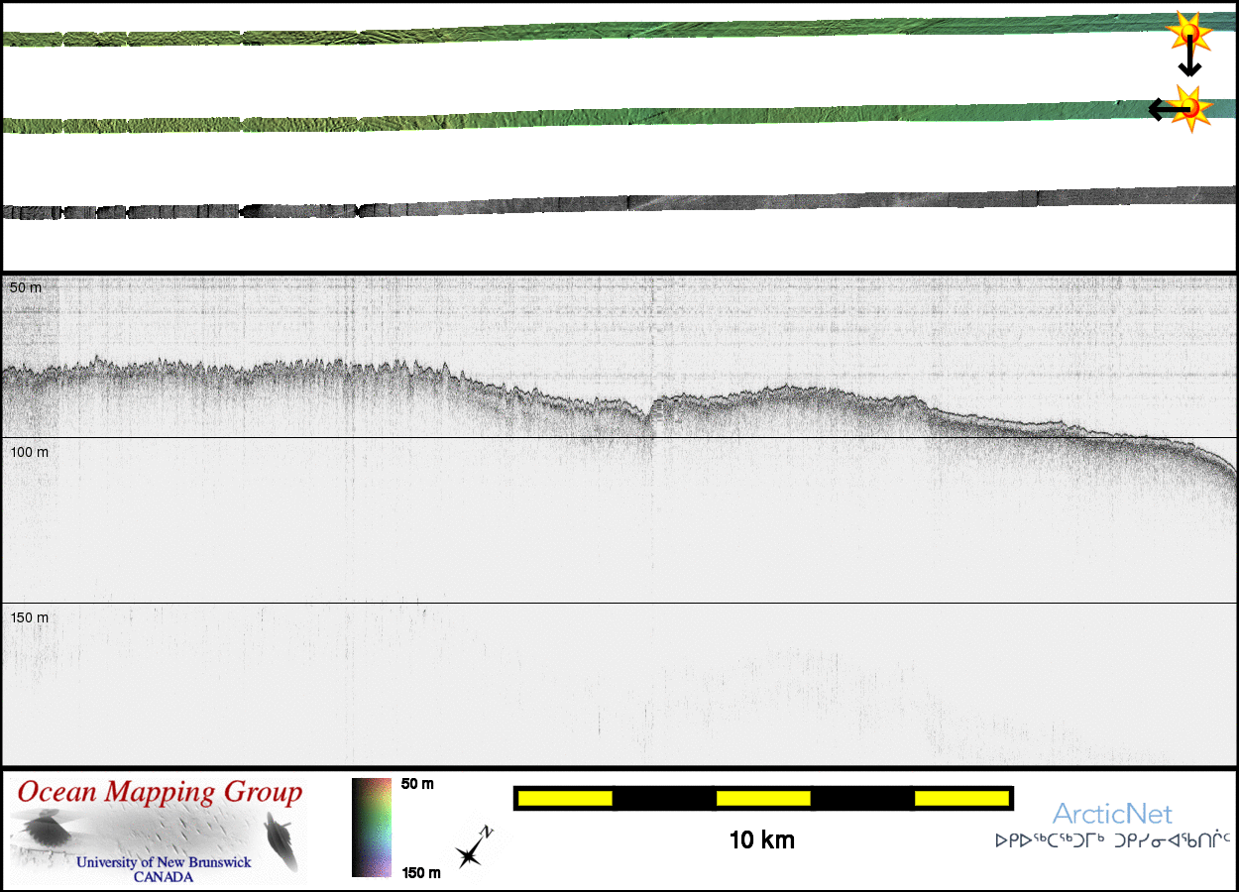The width and height of the screenshot is (1239, 892).
Task: Select the left-pointing black arrow on the middle swath
Action: [1162, 109]
